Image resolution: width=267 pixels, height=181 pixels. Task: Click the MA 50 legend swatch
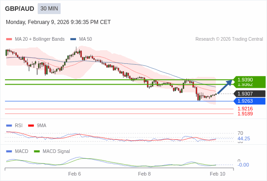coord(73,39)
